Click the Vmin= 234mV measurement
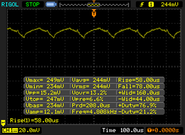This screenshot has height=135, width=185. [45, 86]
